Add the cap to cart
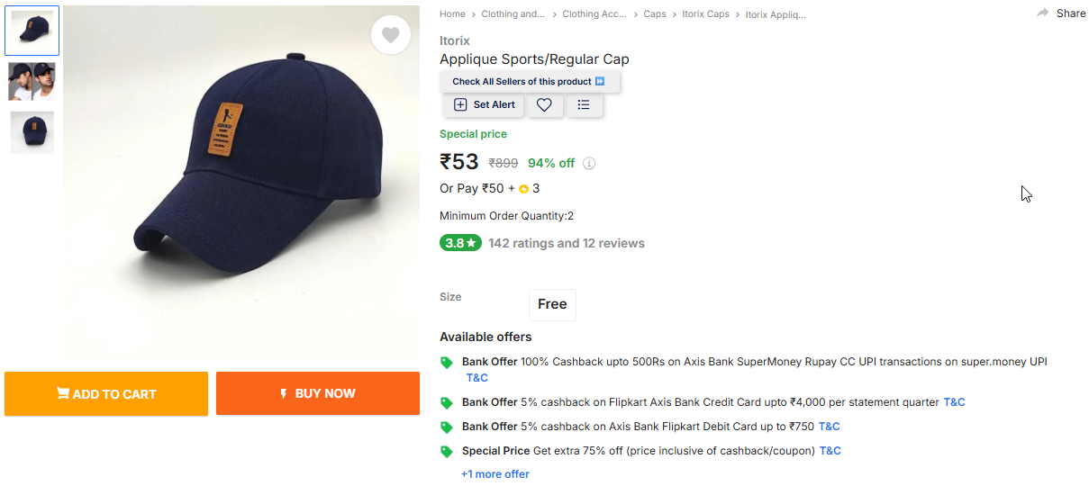1089x486 pixels. point(106,393)
